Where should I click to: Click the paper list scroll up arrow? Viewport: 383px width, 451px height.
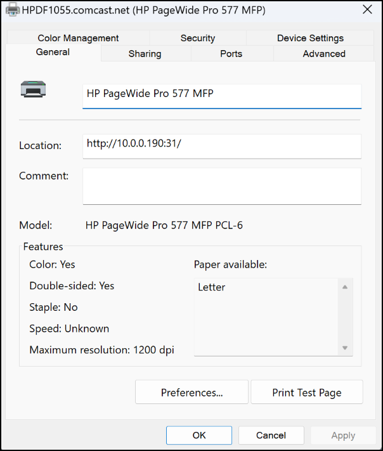click(345, 287)
